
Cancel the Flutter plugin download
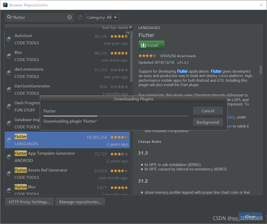click(208, 111)
